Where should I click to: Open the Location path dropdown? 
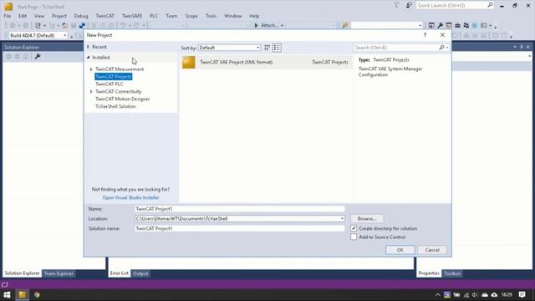[342, 218]
